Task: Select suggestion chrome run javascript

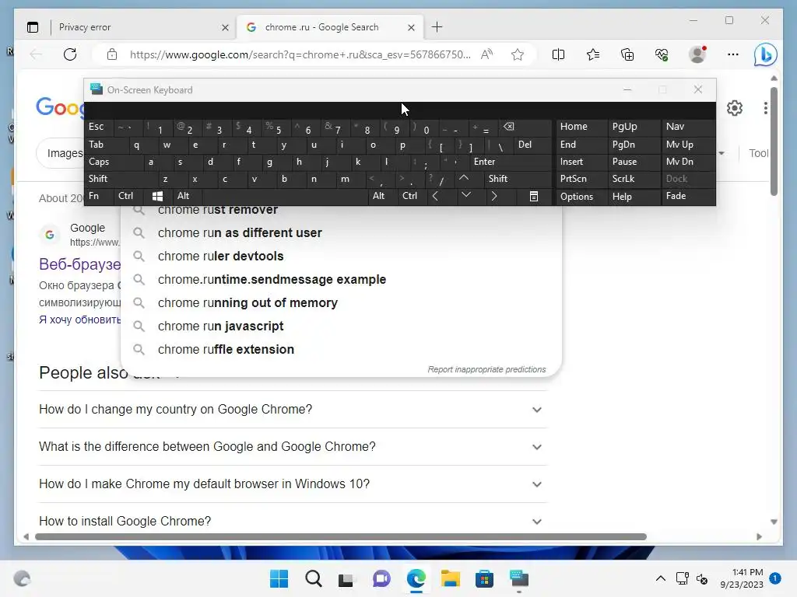Action: 341,326
